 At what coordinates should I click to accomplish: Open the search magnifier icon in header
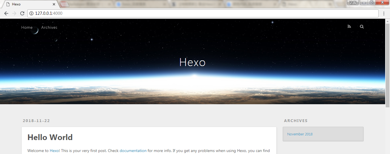click(362, 26)
